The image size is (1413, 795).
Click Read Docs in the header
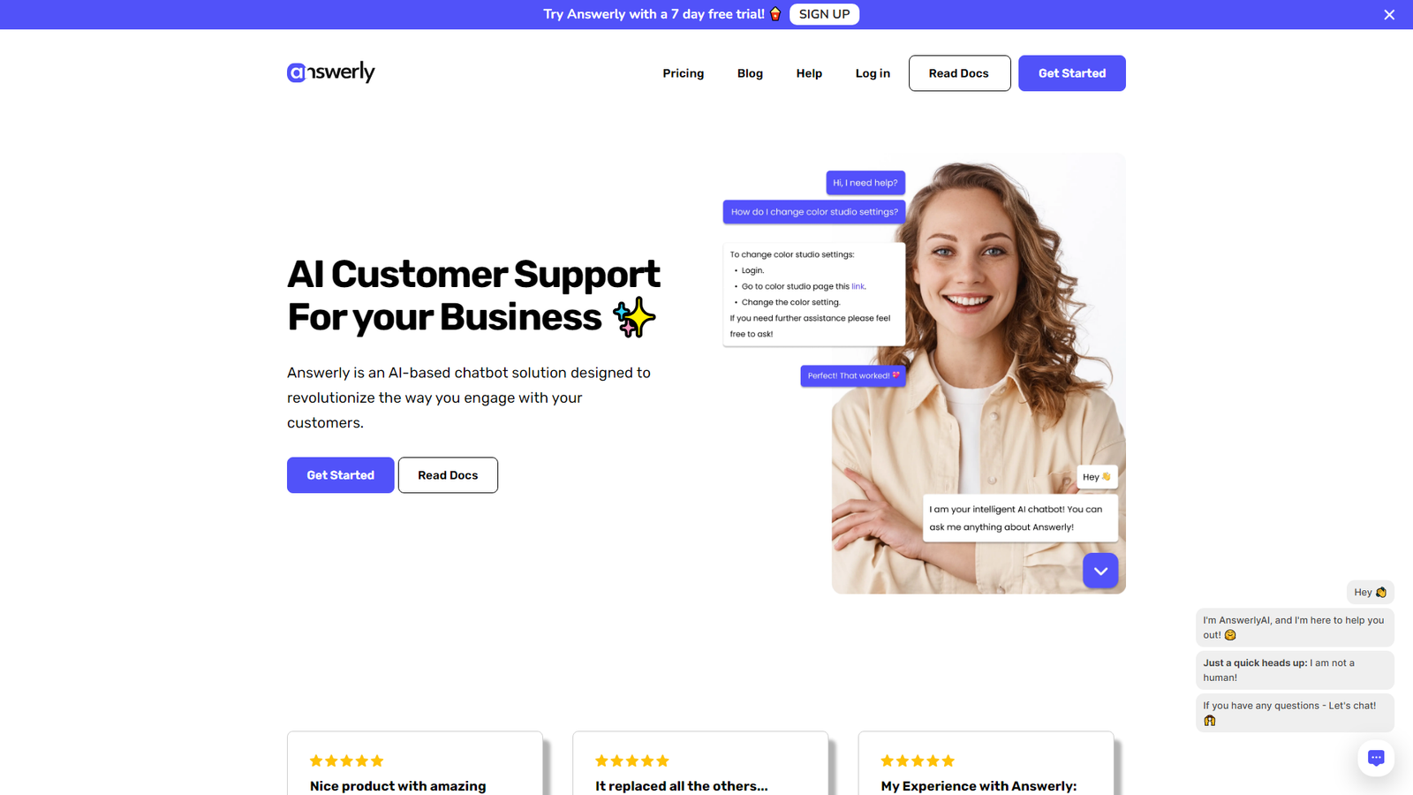coord(959,73)
